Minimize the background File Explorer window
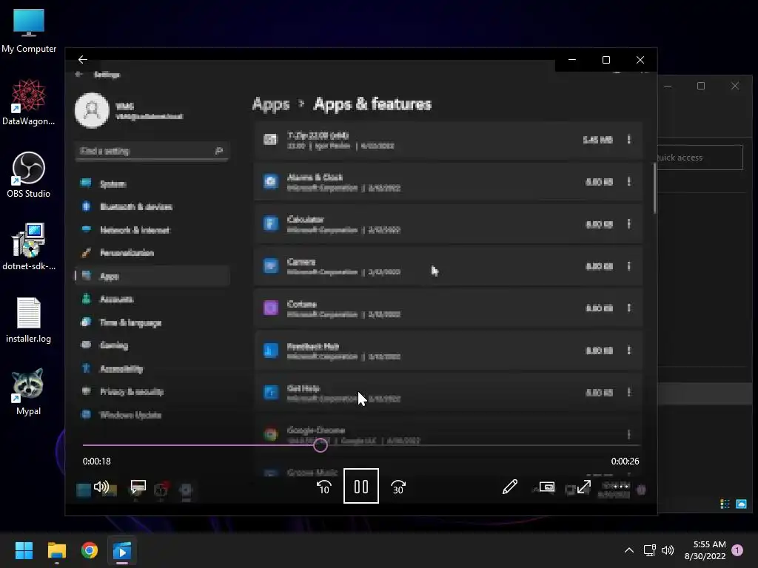This screenshot has height=568, width=758. (668, 86)
